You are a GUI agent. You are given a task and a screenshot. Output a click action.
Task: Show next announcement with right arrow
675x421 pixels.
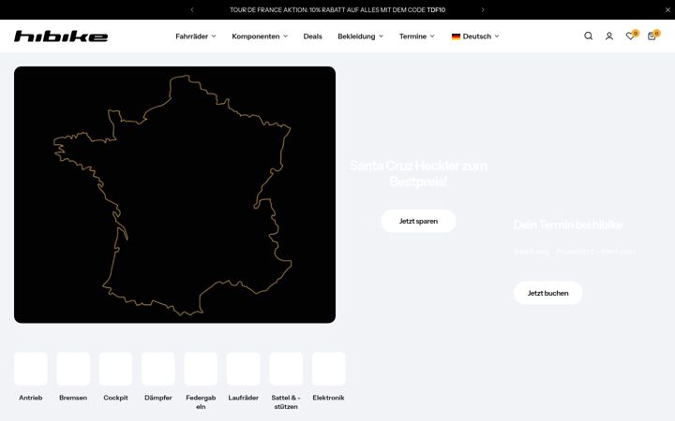pyautogui.click(x=483, y=10)
